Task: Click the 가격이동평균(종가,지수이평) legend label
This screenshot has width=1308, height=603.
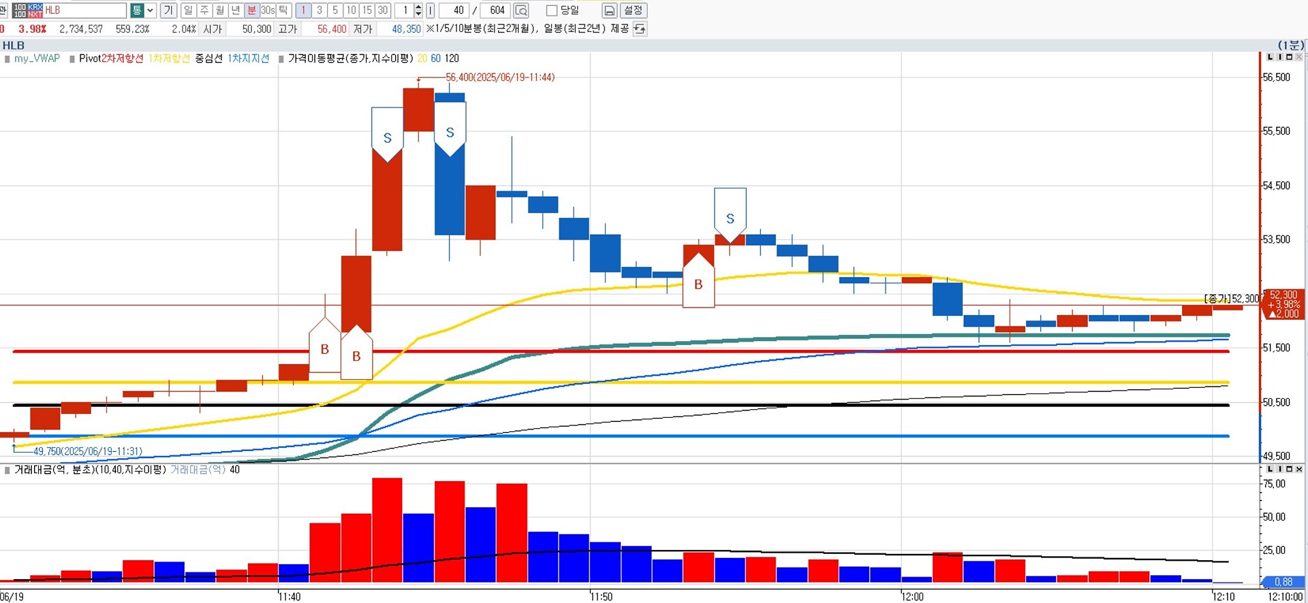Action: pos(350,59)
